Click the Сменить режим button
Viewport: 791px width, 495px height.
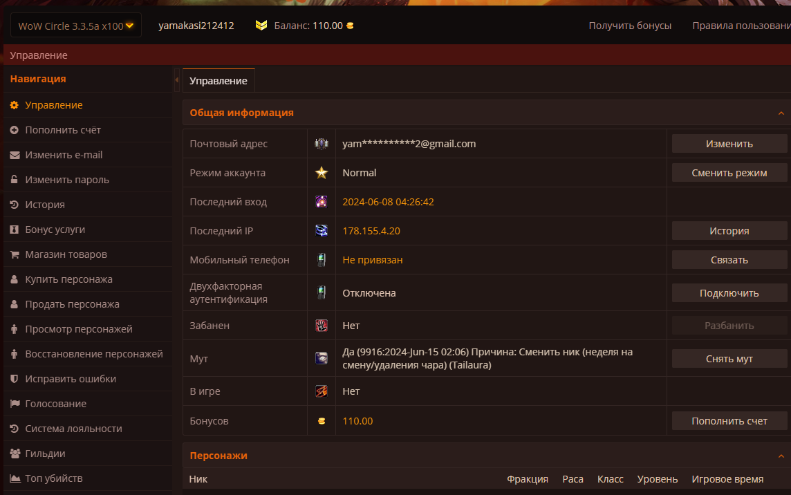tap(729, 173)
